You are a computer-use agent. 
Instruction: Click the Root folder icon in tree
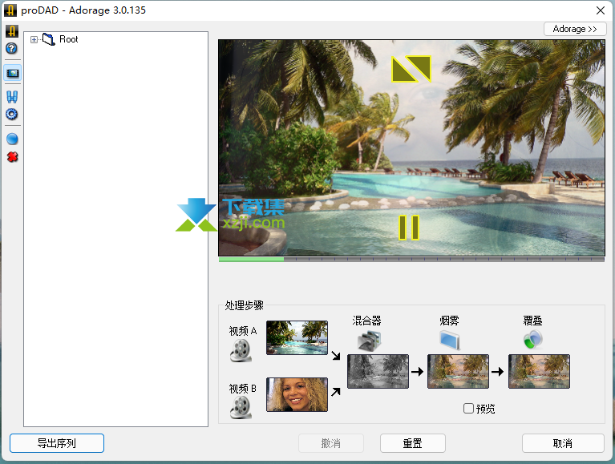(x=49, y=39)
